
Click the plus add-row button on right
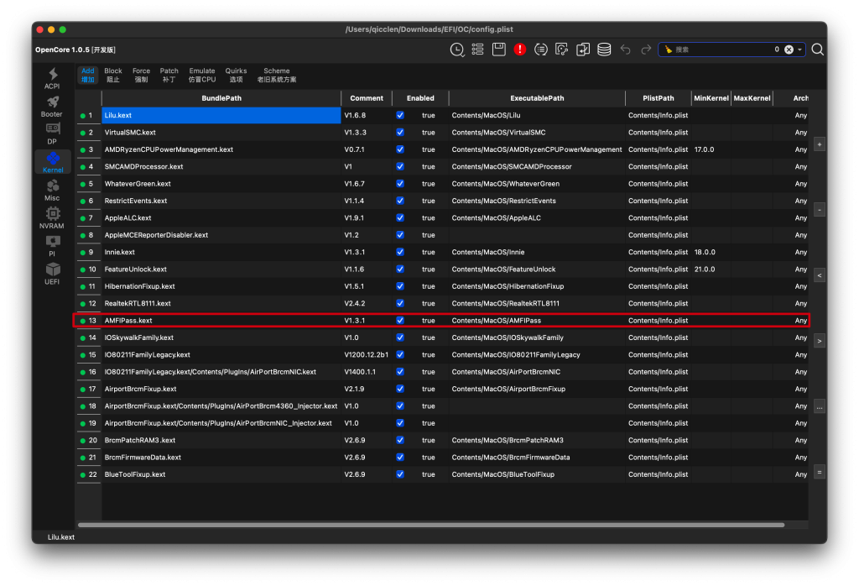pos(820,144)
